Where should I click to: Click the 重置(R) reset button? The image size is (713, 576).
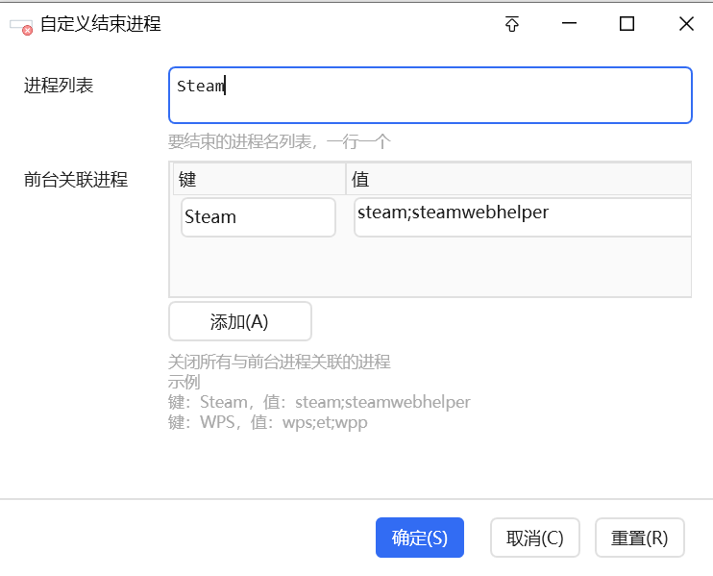pyautogui.click(x=639, y=538)
